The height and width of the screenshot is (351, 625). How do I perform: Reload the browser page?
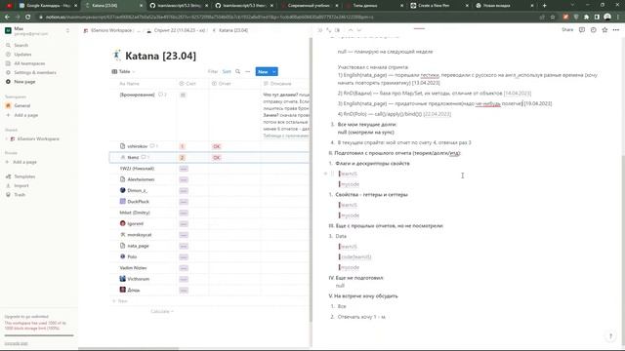28,18
